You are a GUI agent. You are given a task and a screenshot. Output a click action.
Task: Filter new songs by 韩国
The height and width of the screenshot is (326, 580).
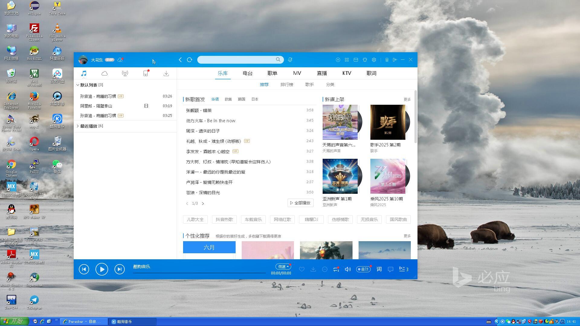241,99
